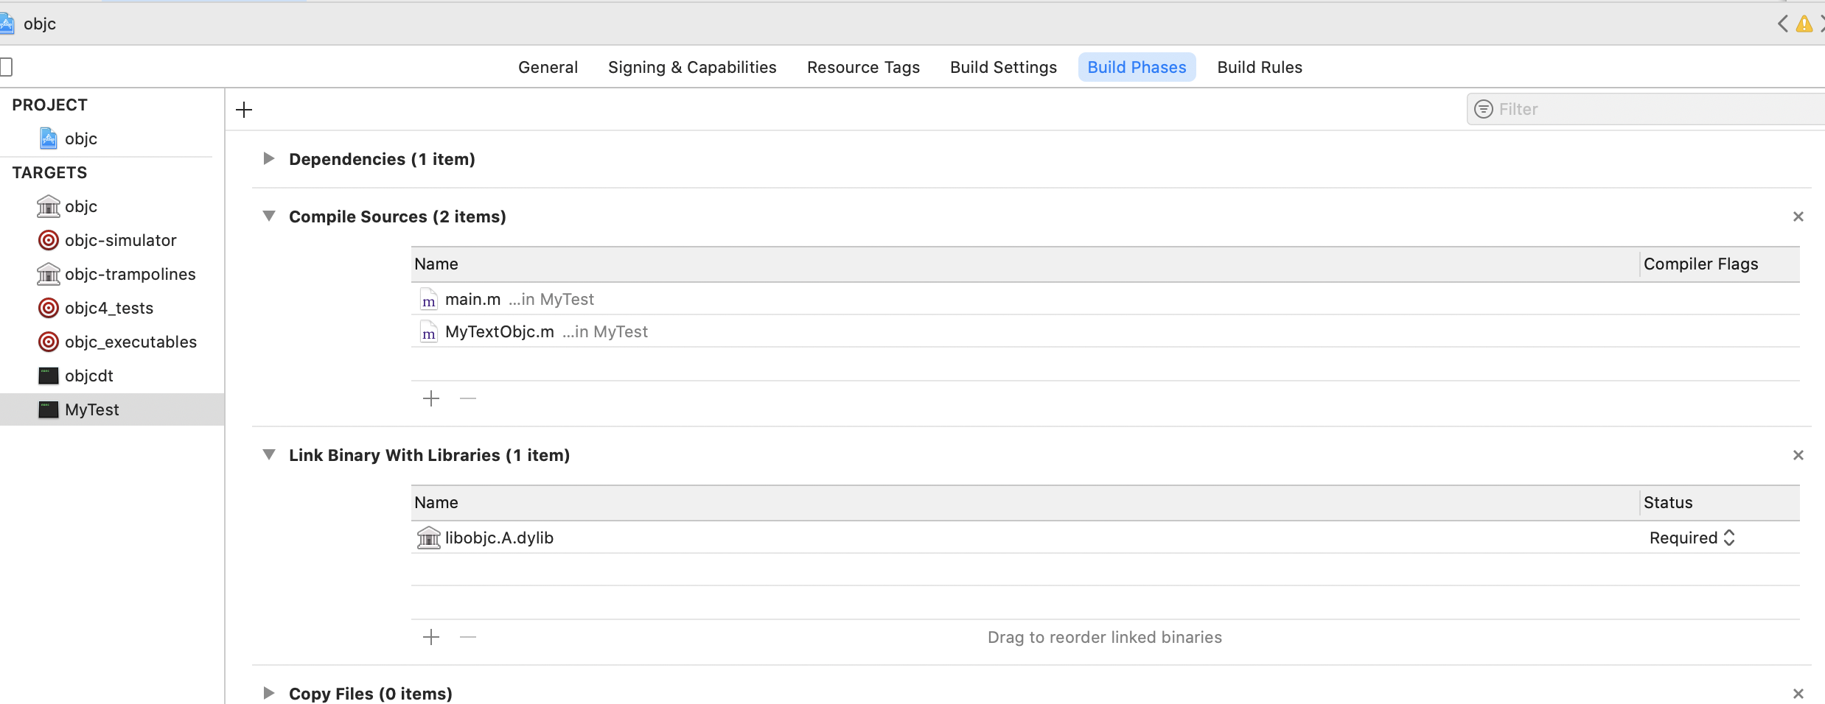Viewport: 1825px width, 704px height.
Task: Click the plus icon under Link Binary With Libraries
Action: (431, 637)
